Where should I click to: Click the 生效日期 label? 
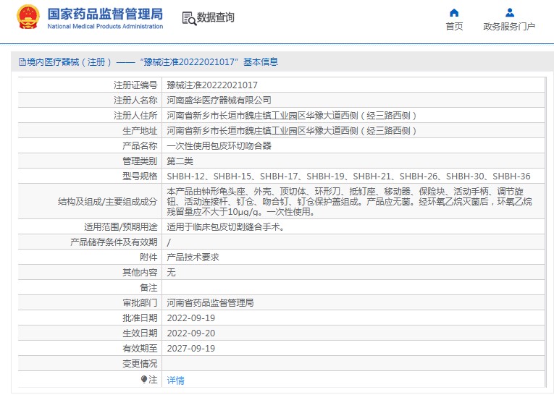click(x=140, y=333)
